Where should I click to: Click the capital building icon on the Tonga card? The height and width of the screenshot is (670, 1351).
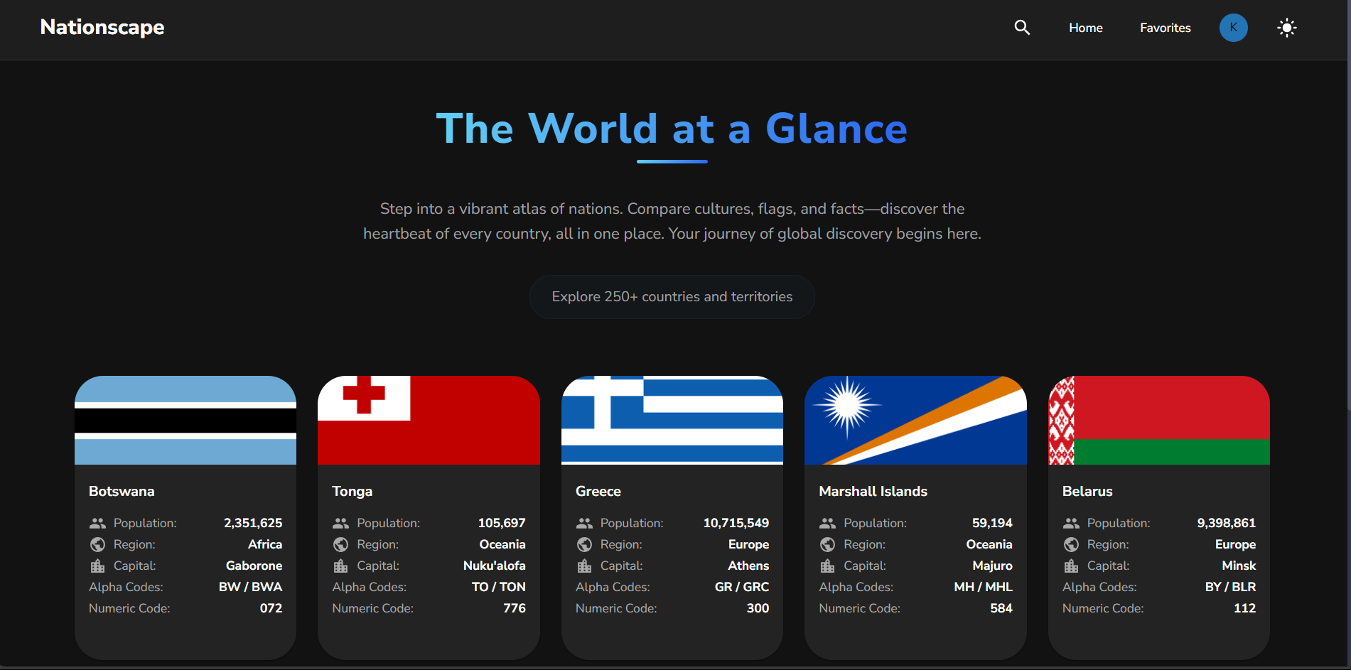click(341, 566)
